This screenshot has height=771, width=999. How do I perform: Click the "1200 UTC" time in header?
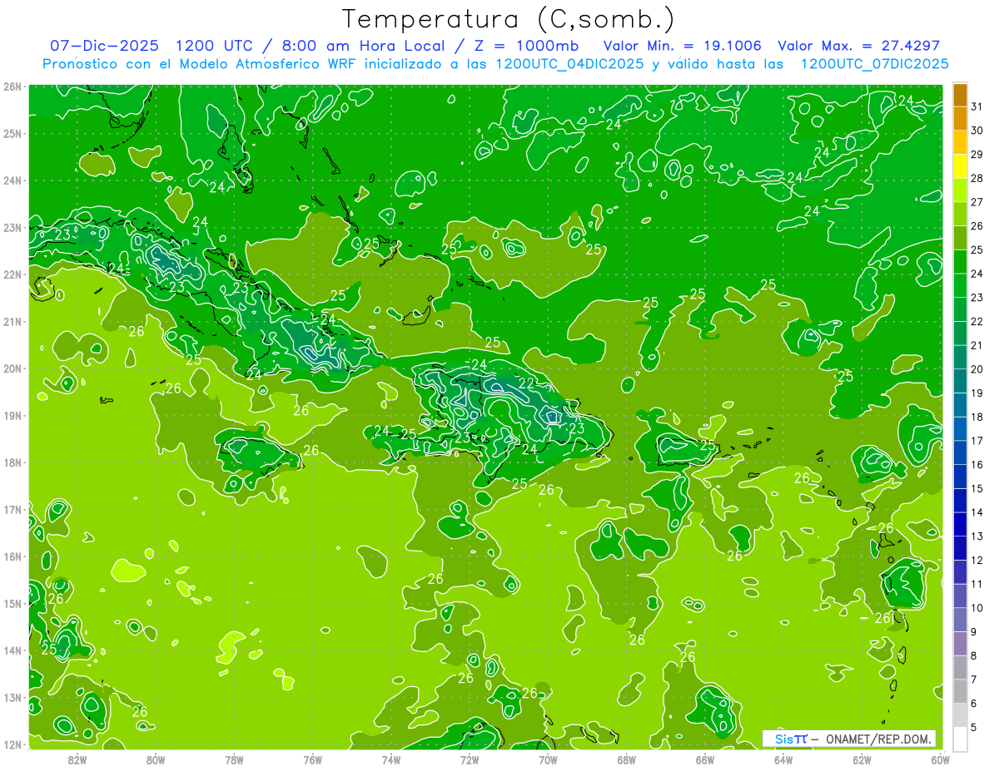(215, 46)
